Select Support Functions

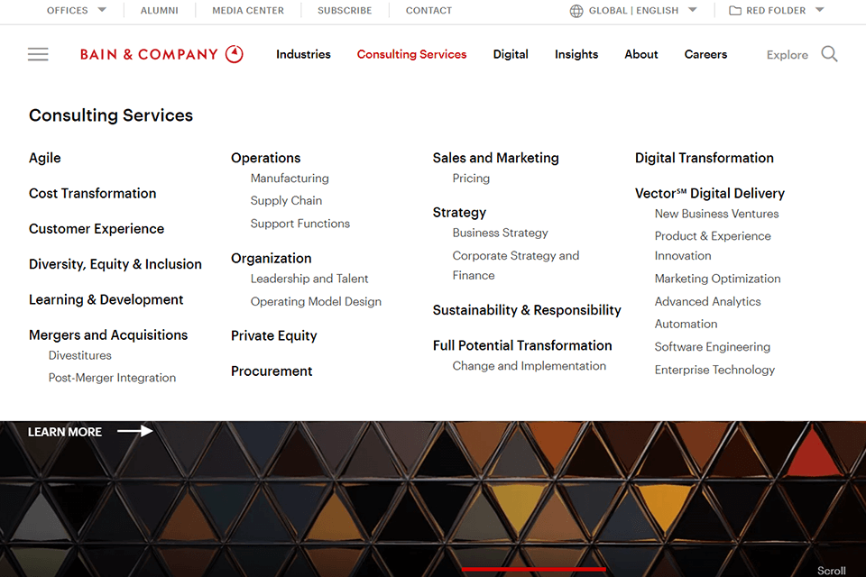[x=299, y=223]
